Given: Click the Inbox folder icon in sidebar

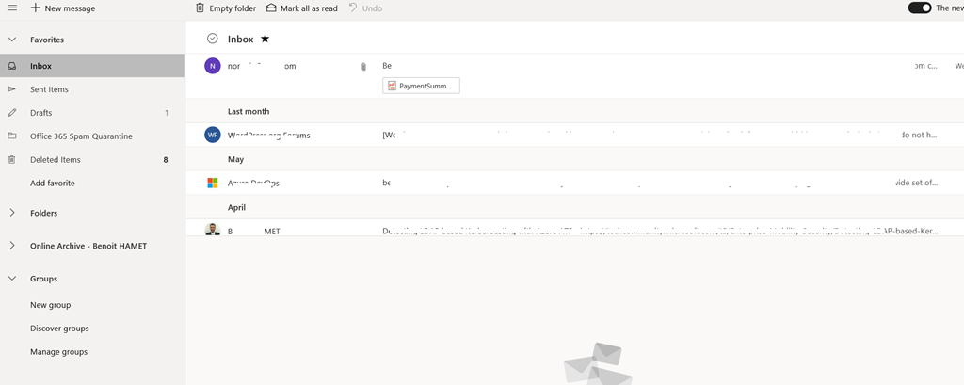Looking at the screenshot, I should 11,66.
